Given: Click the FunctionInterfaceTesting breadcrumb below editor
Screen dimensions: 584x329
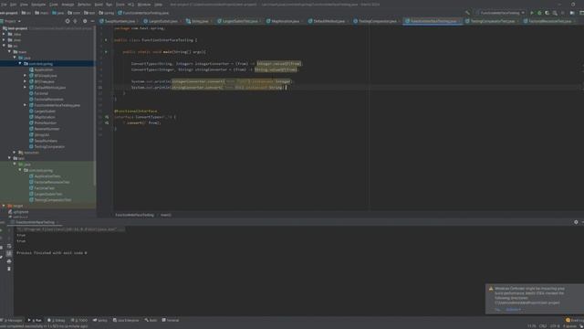Looking at the screenshot, I should (x=134, y=215).
